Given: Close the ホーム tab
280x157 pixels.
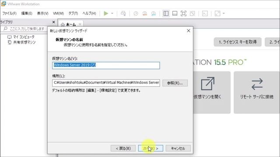Looking at the screenshot, I should click(80, 24).
